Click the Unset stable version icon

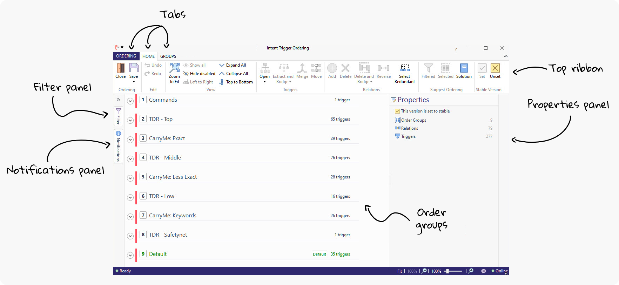tap(495, 68)
